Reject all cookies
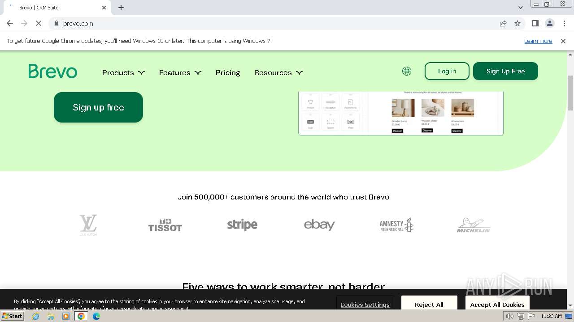Screen dimensions: 574x322 429,304
